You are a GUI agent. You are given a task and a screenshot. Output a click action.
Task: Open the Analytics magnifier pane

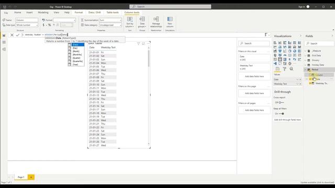pos(292,69)
